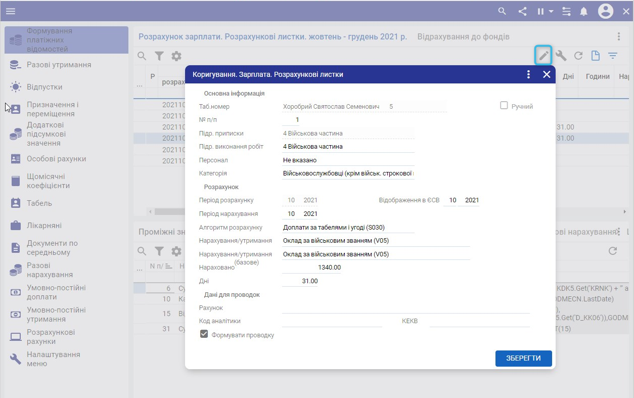
Task: Click the wrench settings icon near pencil
Action: click(x=561, y=56)
